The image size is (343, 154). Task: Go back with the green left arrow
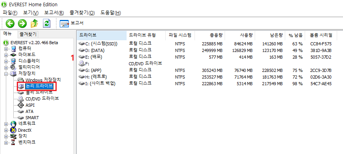[x=10, y=23]
